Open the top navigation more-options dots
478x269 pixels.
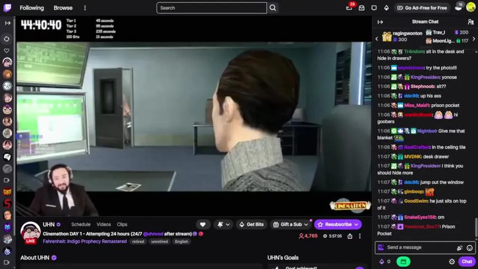[x=85, y=8]
